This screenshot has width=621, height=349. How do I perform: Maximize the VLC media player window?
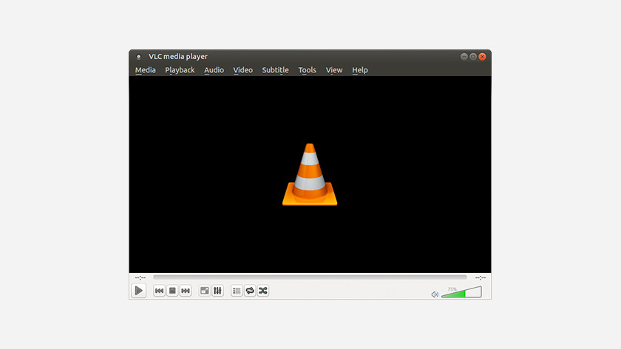click(x=473, y=57)
